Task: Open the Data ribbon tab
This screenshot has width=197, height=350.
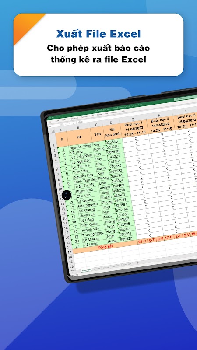Action: pyautogui.click(x=92, y=115)
